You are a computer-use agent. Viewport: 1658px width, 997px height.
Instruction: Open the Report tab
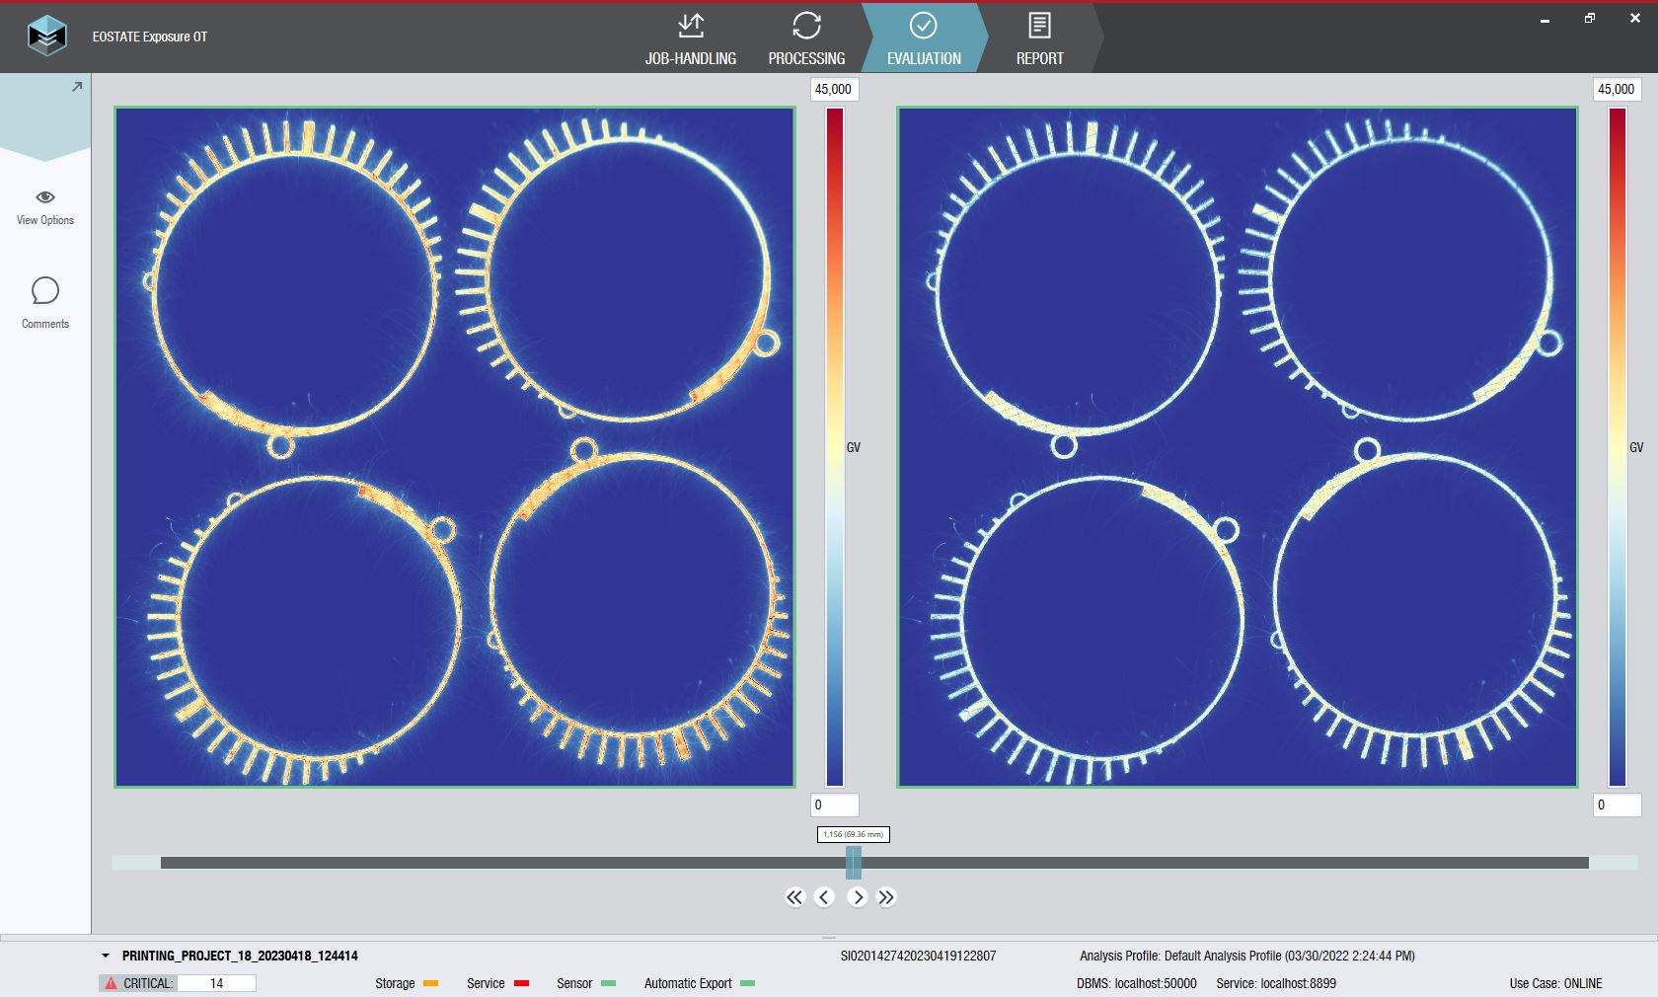click(1039, 39)
